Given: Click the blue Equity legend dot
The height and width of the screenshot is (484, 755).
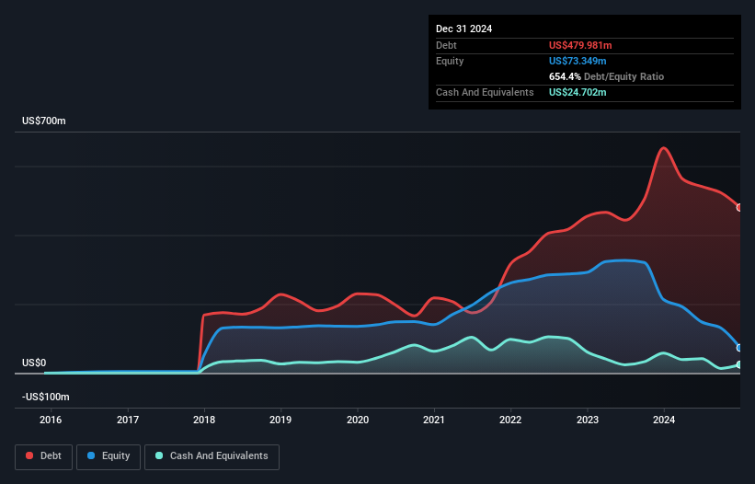Looking at the screenshot, I should pos(91,455).
